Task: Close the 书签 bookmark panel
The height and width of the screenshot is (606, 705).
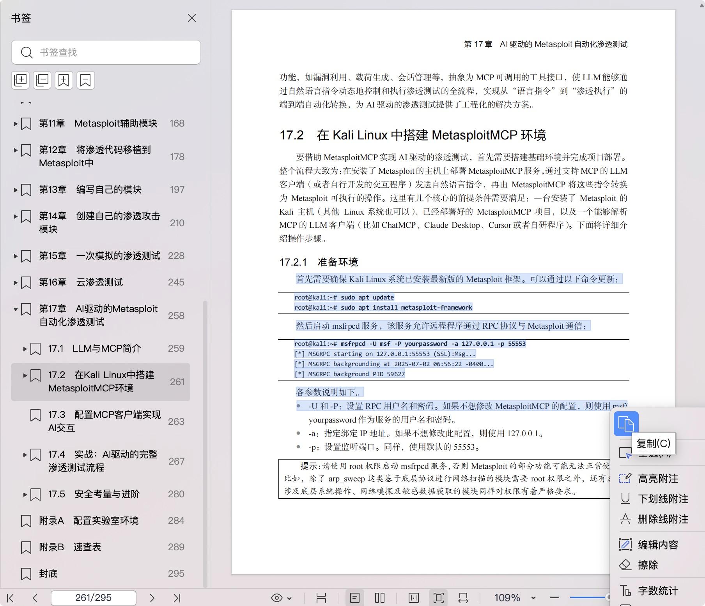Action: click(x=191, y=18)
